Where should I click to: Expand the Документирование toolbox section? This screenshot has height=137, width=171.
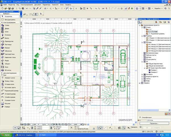2,73
